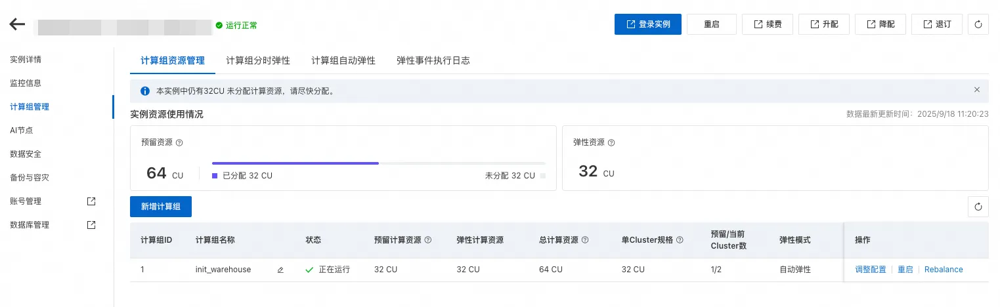This screenshot has width=1000, height=307.
Task: Click the back arrow icon
Action: tap(17, 25)
